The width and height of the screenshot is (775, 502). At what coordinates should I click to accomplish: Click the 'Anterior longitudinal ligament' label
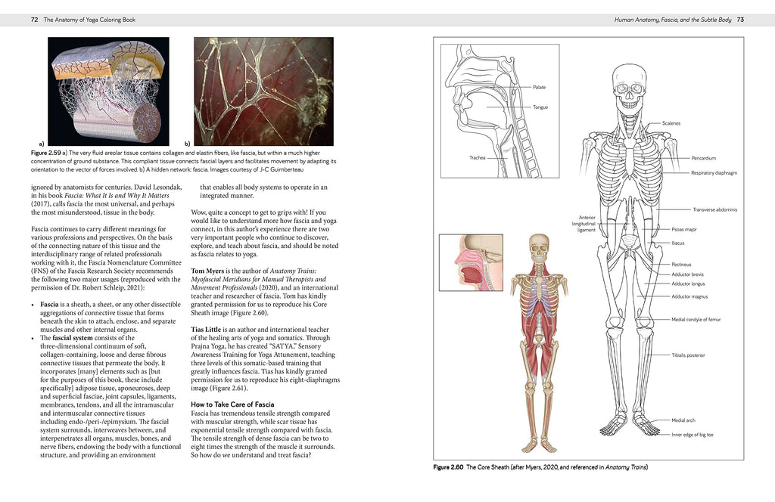tap(584, 224)
